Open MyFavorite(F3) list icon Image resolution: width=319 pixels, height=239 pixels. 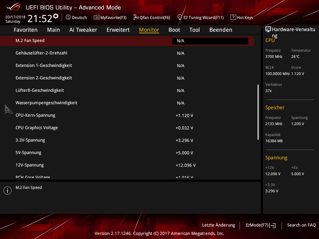97,17
